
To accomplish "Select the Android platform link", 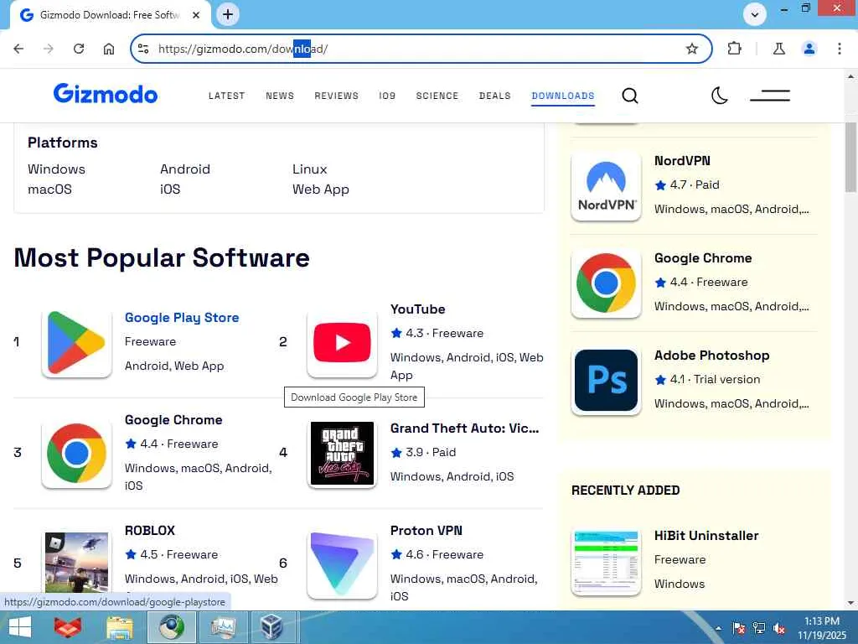I will click(185, 169).
